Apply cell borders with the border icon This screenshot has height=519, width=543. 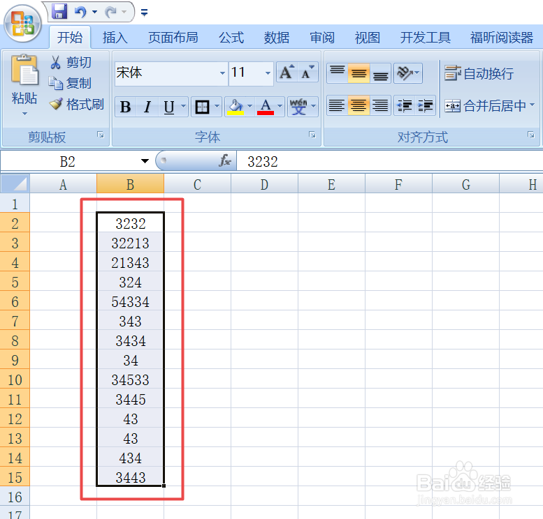[x=202, y=107]
